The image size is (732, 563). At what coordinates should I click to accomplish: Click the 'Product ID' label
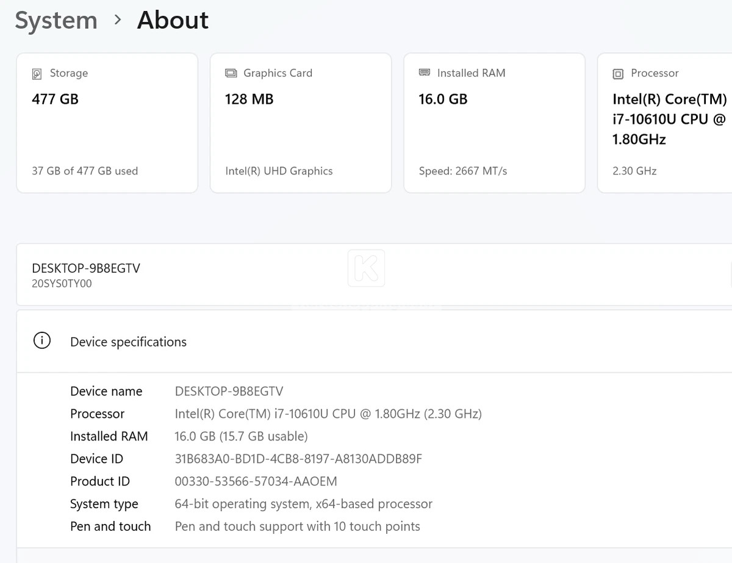(x=100, y=482)
